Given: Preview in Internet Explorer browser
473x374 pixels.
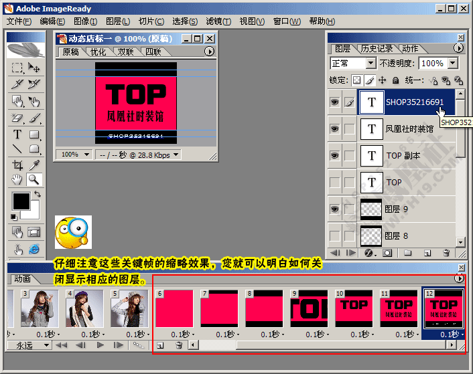Looking at the screenshot, I should [x=34, y=249].
